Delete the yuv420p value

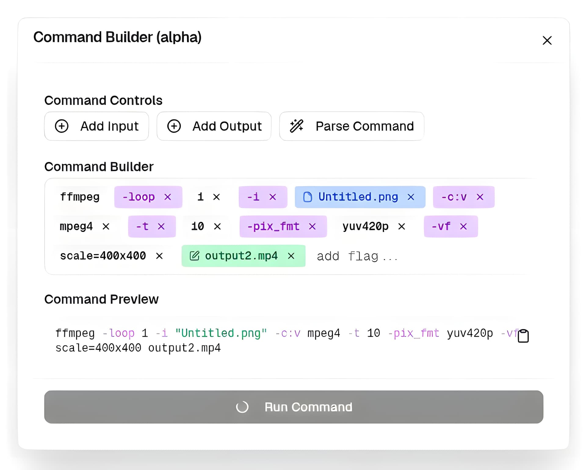click(401, 226)
